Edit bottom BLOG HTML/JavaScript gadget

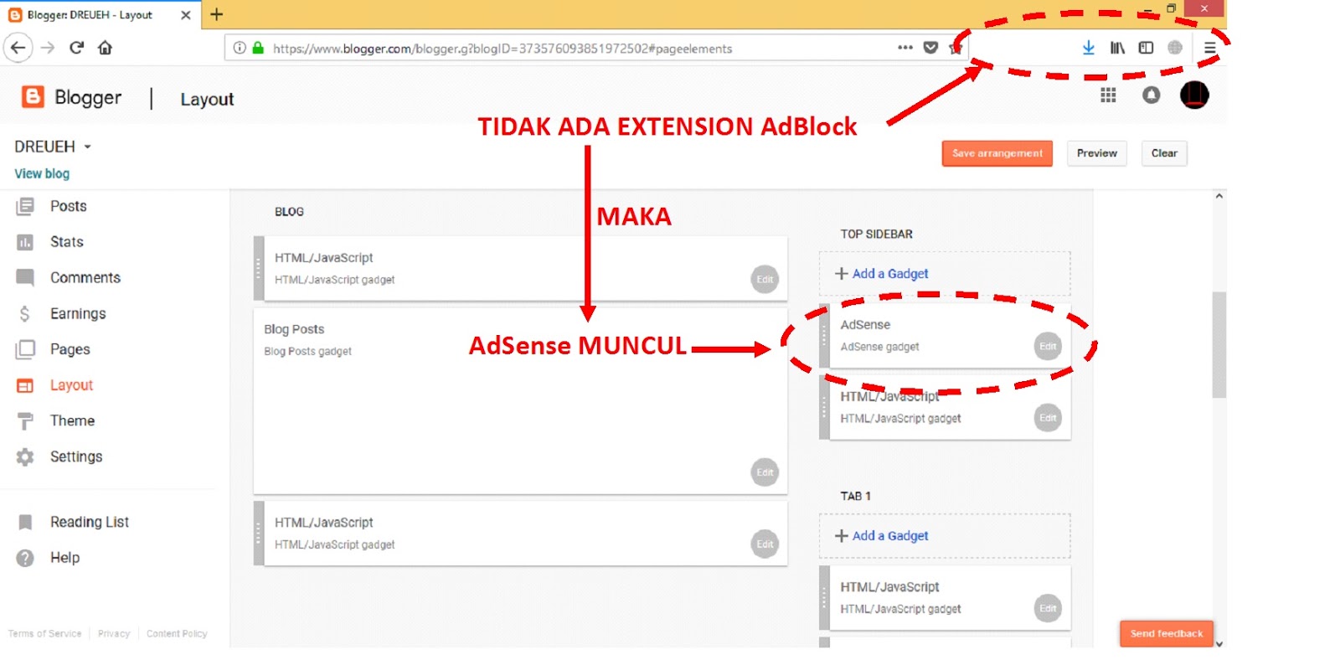(x=765, y=544)
